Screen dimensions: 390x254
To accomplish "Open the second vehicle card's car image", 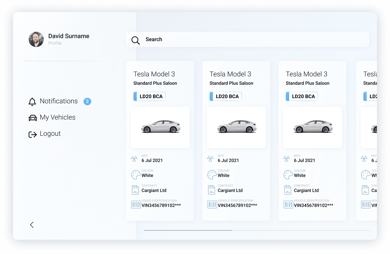I will [x=236, y=127].
